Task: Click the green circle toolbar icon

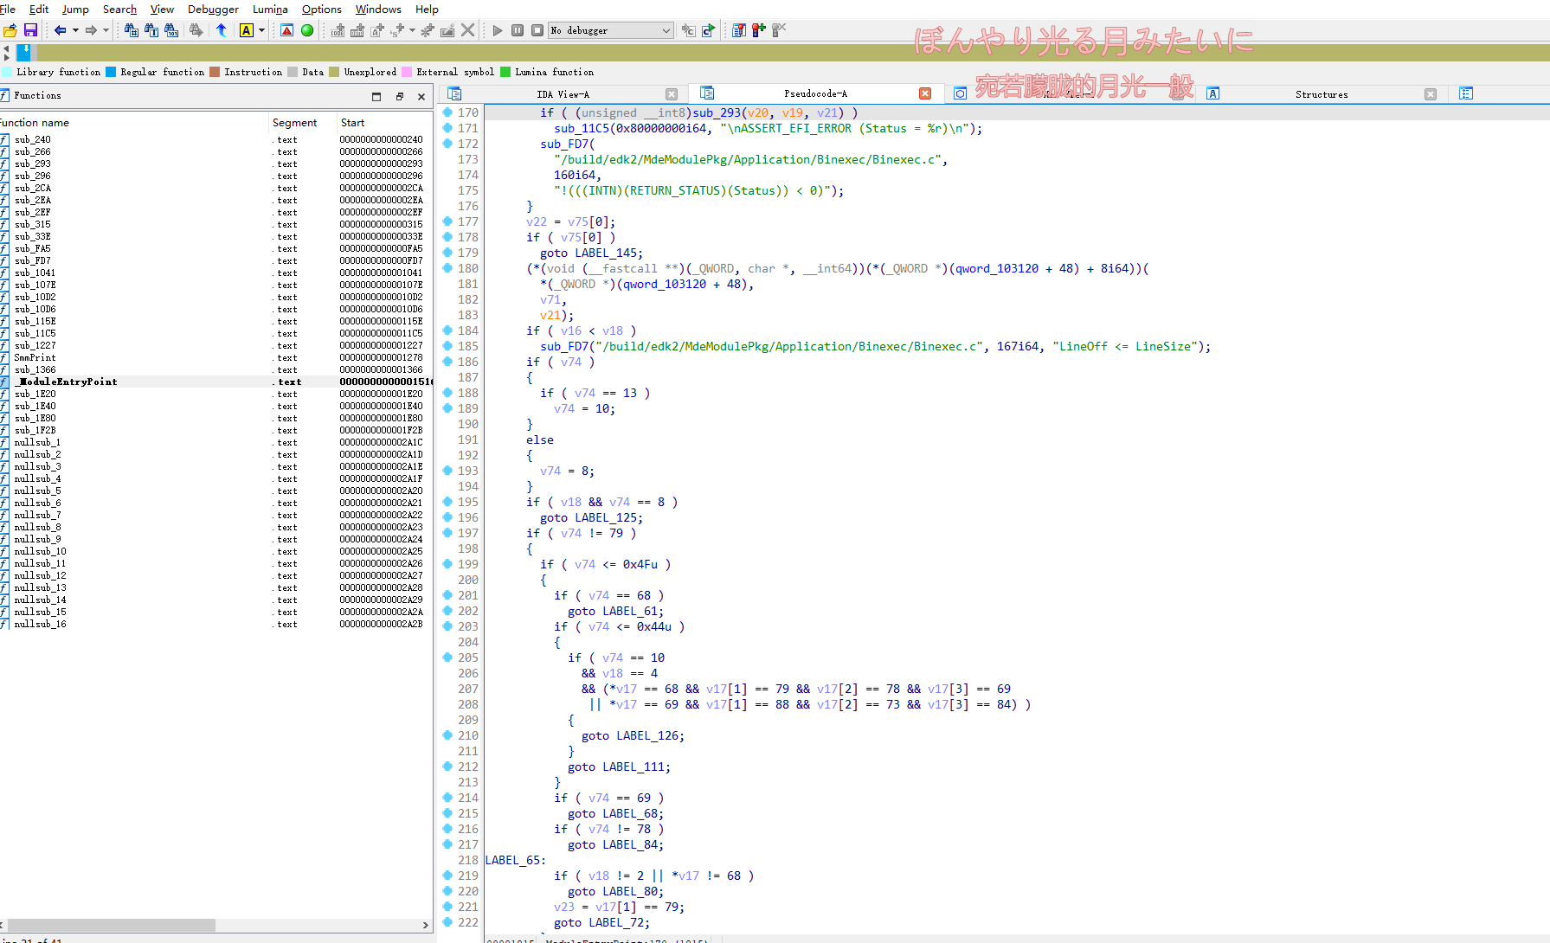Action: [x=307, y=30]
